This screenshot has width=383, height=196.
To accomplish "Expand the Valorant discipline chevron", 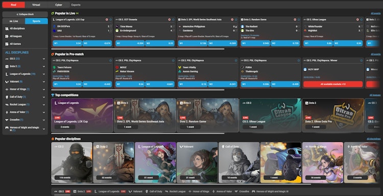I will (x=44, y=82).
